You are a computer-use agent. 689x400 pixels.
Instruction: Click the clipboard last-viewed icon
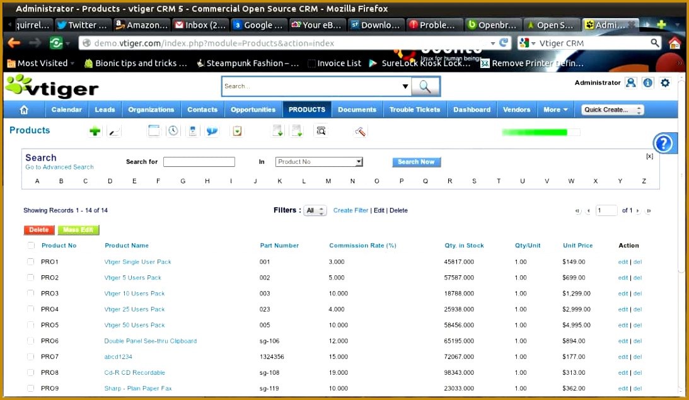237,131
